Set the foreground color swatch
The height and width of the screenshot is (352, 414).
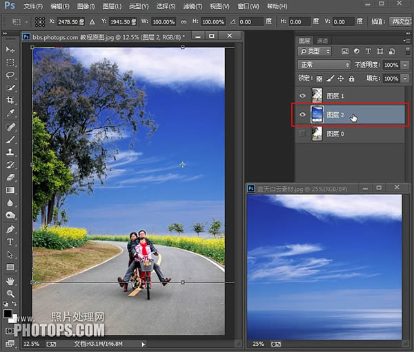click(x=8, y=313)
